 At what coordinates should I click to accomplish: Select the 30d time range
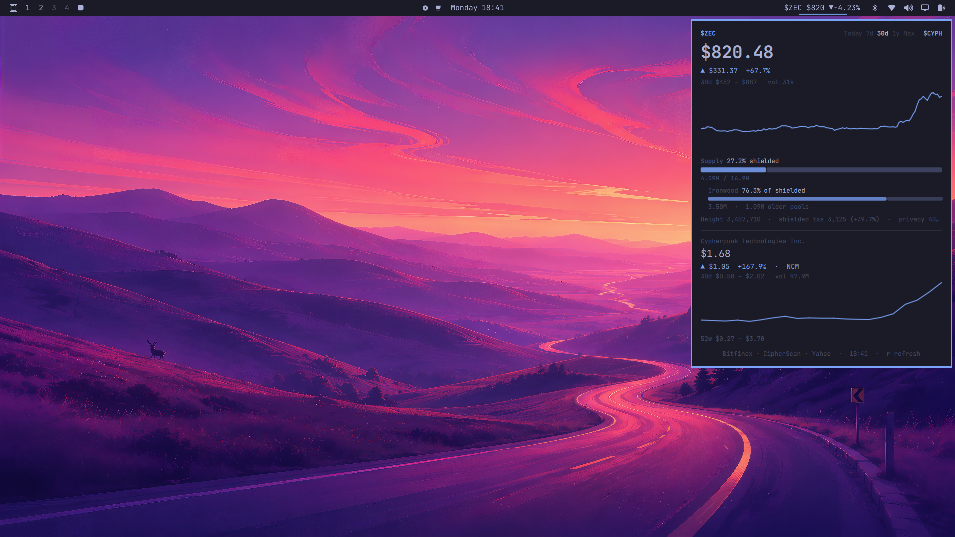[882, 33]
